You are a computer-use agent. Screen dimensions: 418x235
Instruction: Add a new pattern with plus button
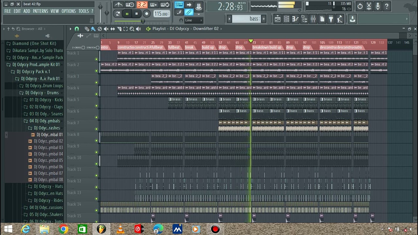point(264,19)
